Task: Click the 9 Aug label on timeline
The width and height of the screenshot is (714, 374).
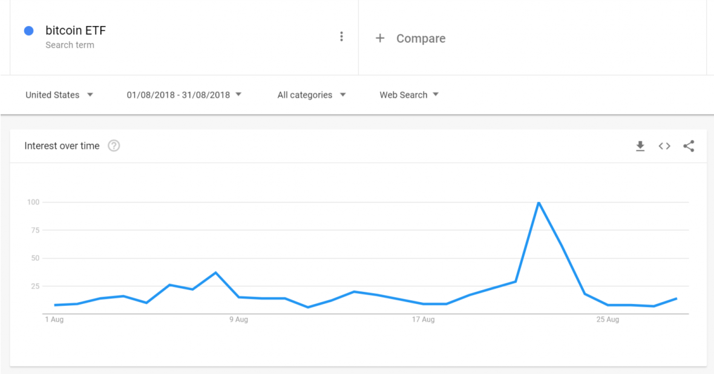Action: pyautogui.click(x=238, y=320)
